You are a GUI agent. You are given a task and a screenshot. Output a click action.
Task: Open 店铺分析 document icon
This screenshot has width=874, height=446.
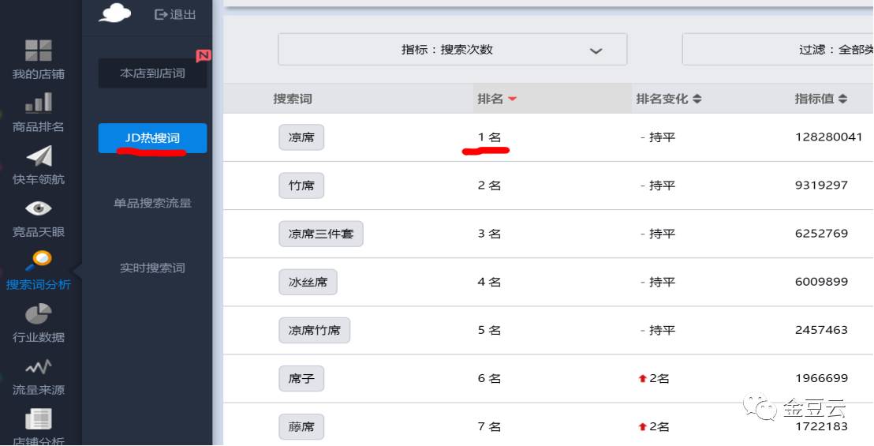(x=39, y=418)
